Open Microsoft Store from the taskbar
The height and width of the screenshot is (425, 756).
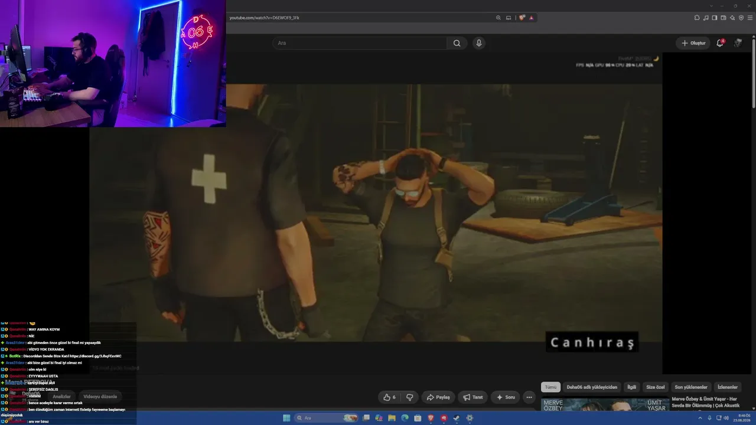pos(418,418)
